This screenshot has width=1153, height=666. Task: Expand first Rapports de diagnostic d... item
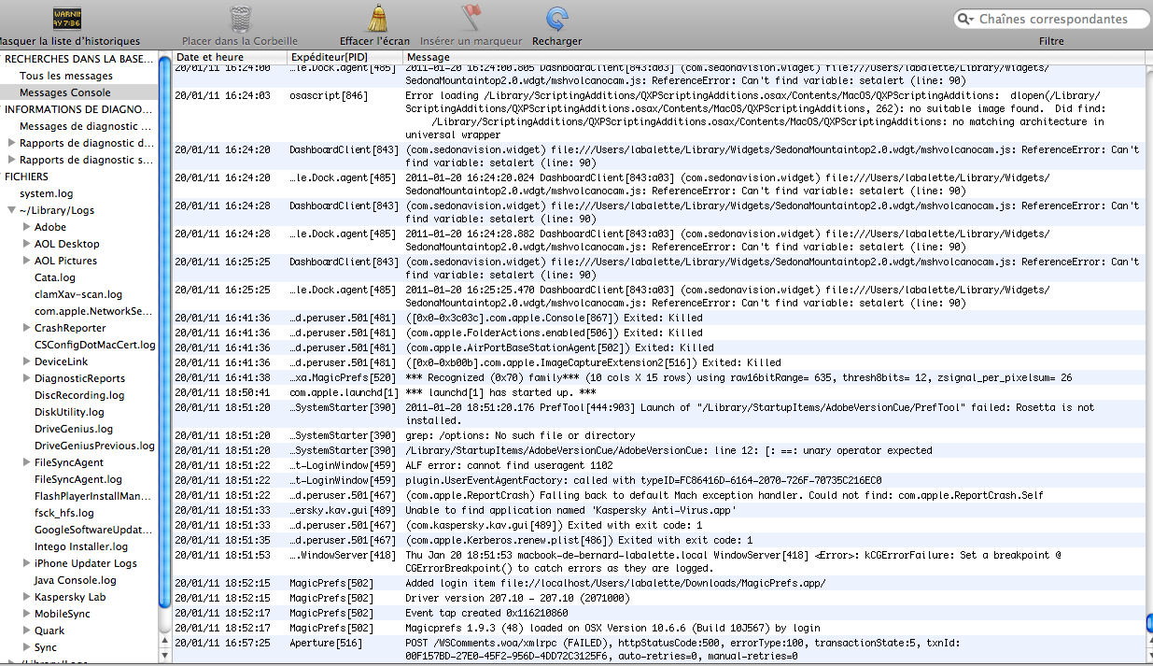[12, 143]
